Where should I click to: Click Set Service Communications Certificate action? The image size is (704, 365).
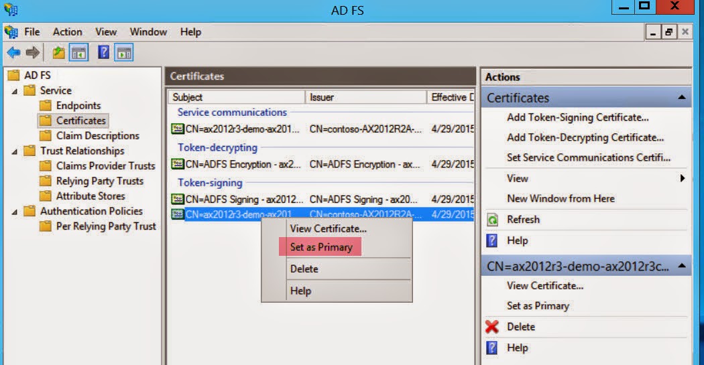(x=589, y=157)
